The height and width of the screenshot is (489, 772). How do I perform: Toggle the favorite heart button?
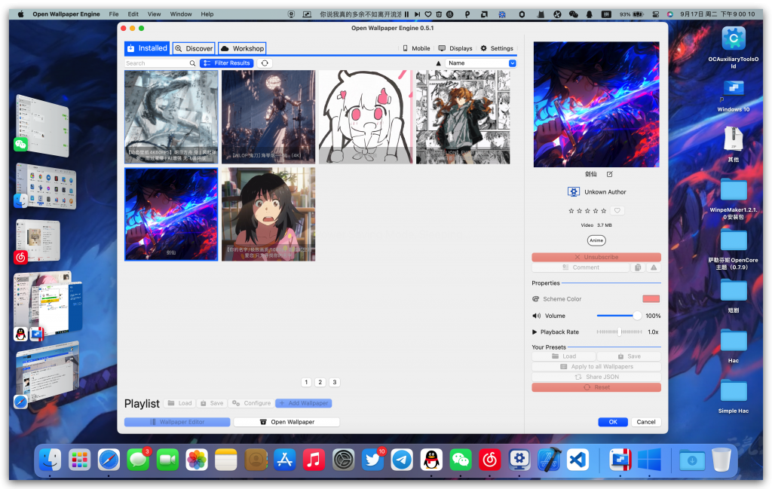tap(617, 210)
